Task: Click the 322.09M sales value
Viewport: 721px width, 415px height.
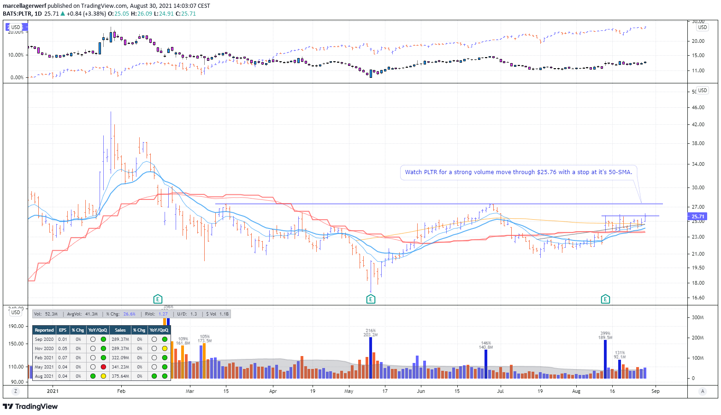Action: [x=120, y=358]
